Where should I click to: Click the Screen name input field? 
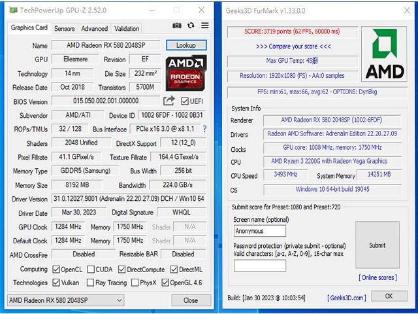click(260, 231)
